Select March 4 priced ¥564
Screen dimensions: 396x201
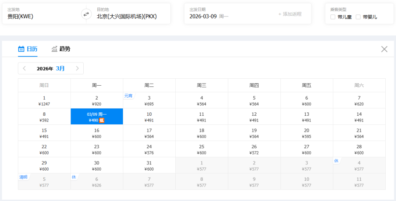202,100
